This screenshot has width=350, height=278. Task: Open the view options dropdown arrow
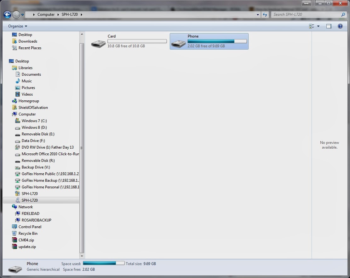(x=318, y=26)
